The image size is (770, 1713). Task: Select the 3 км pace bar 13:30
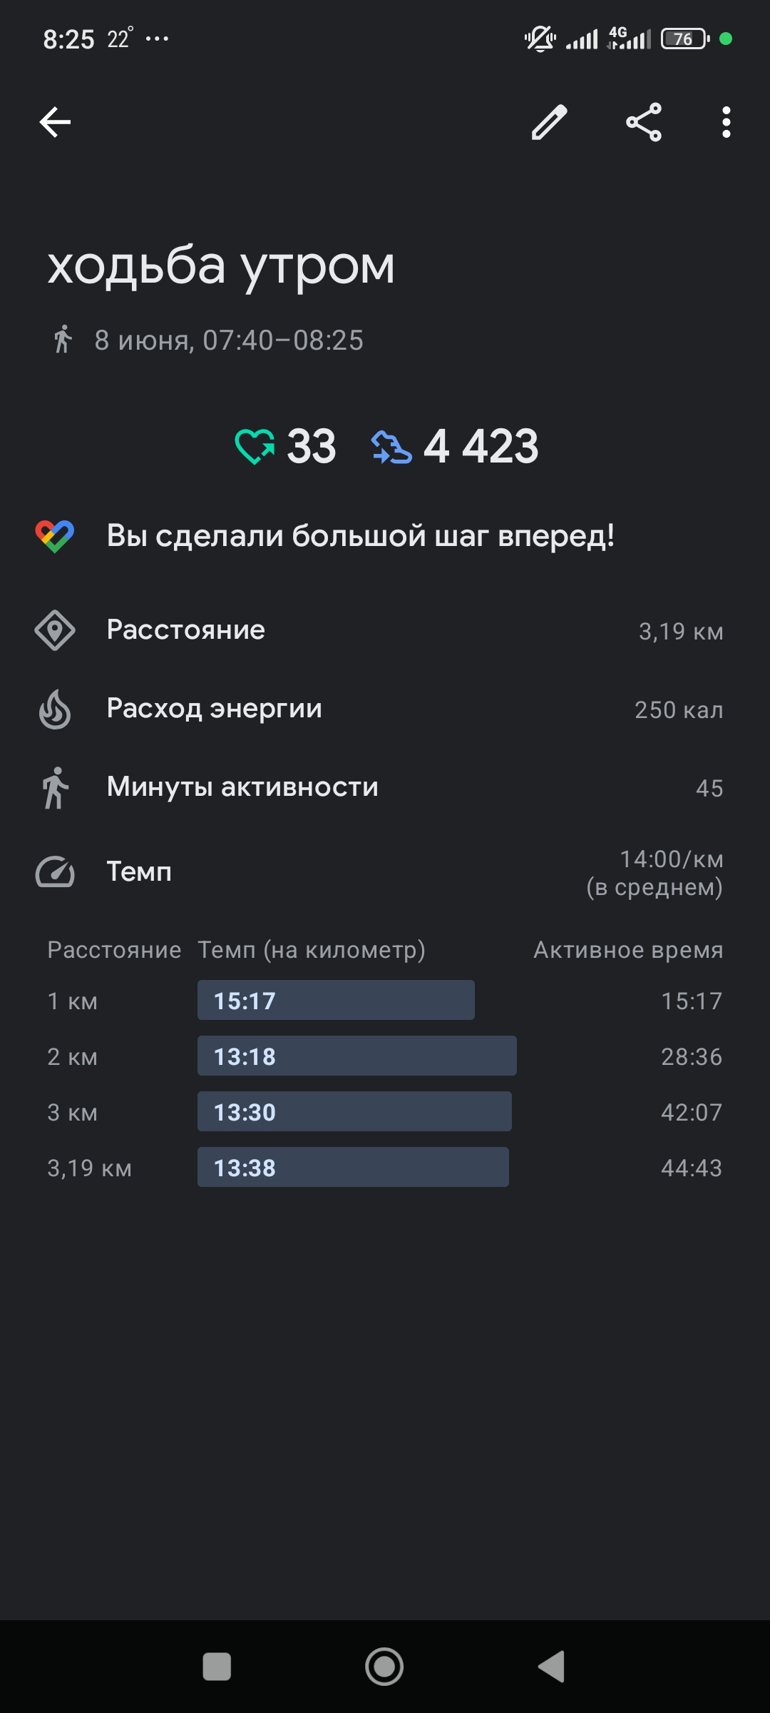[x=354, y=1111]
